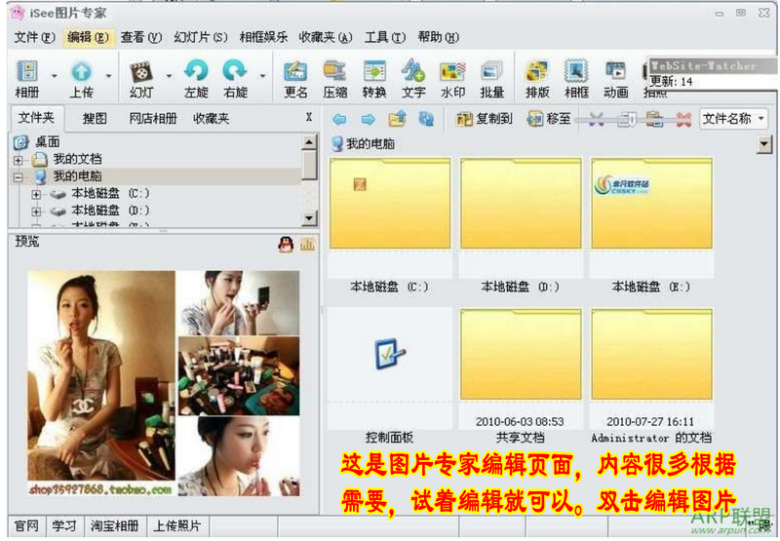
Task: Expand 本地磁盘 (C:) in folder tree
Action: [x=36, y=194]
